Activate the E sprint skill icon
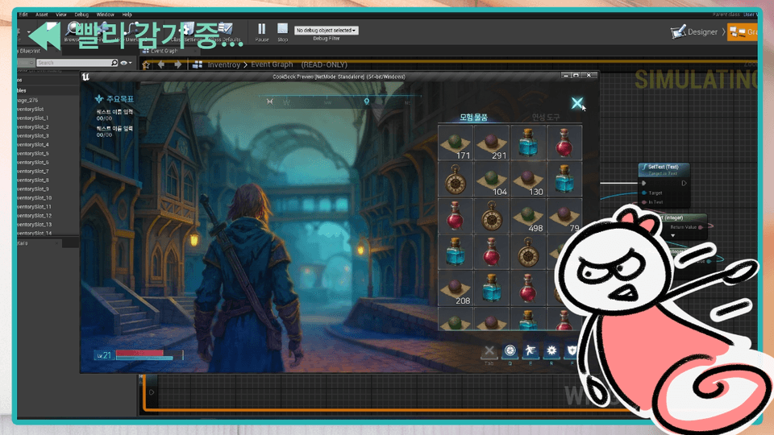Viewport: 774px width, 435px height. [531, 351]
